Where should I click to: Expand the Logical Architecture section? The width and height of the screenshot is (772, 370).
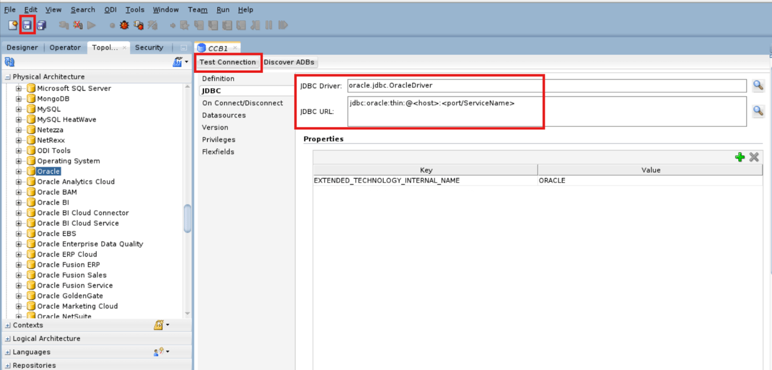(8, 339)
